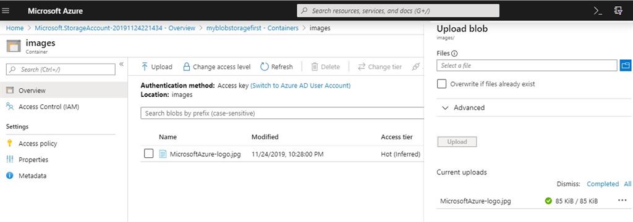Open the myblobstoragefirst Containers breadcrumb
This screenshot has width=633, height=222.
[x=252, y=28]
